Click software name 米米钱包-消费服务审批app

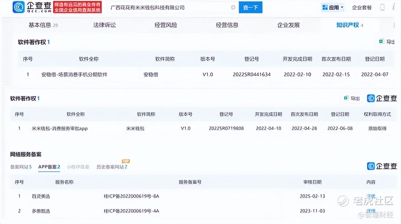(60, 129)
